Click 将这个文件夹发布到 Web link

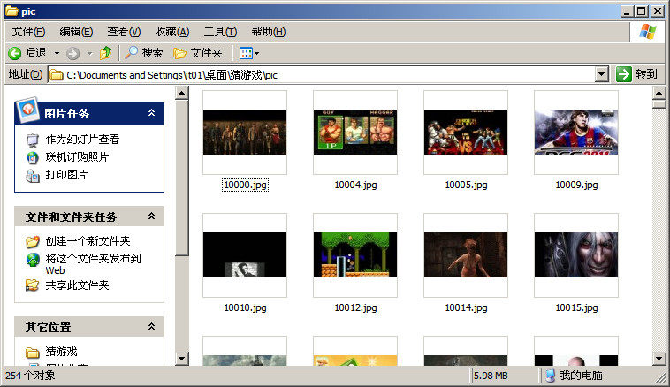[93, 264]
